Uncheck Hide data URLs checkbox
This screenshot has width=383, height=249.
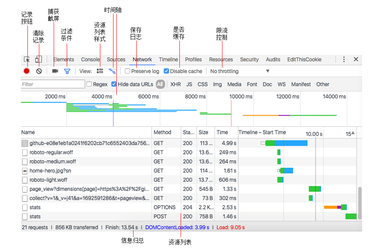tap(114, 84)
